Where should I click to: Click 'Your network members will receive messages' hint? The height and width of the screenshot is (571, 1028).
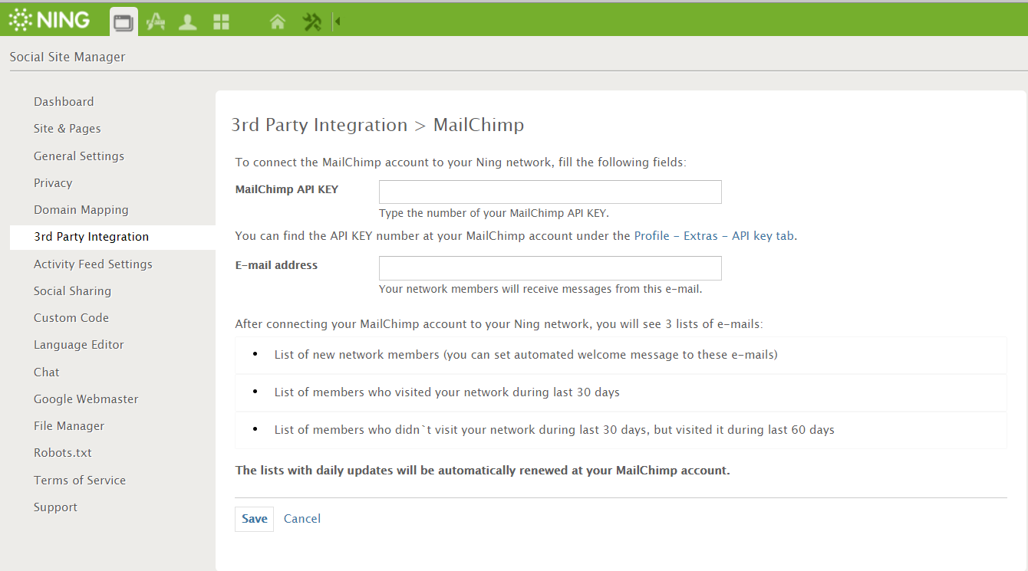(x=541, y=290)
